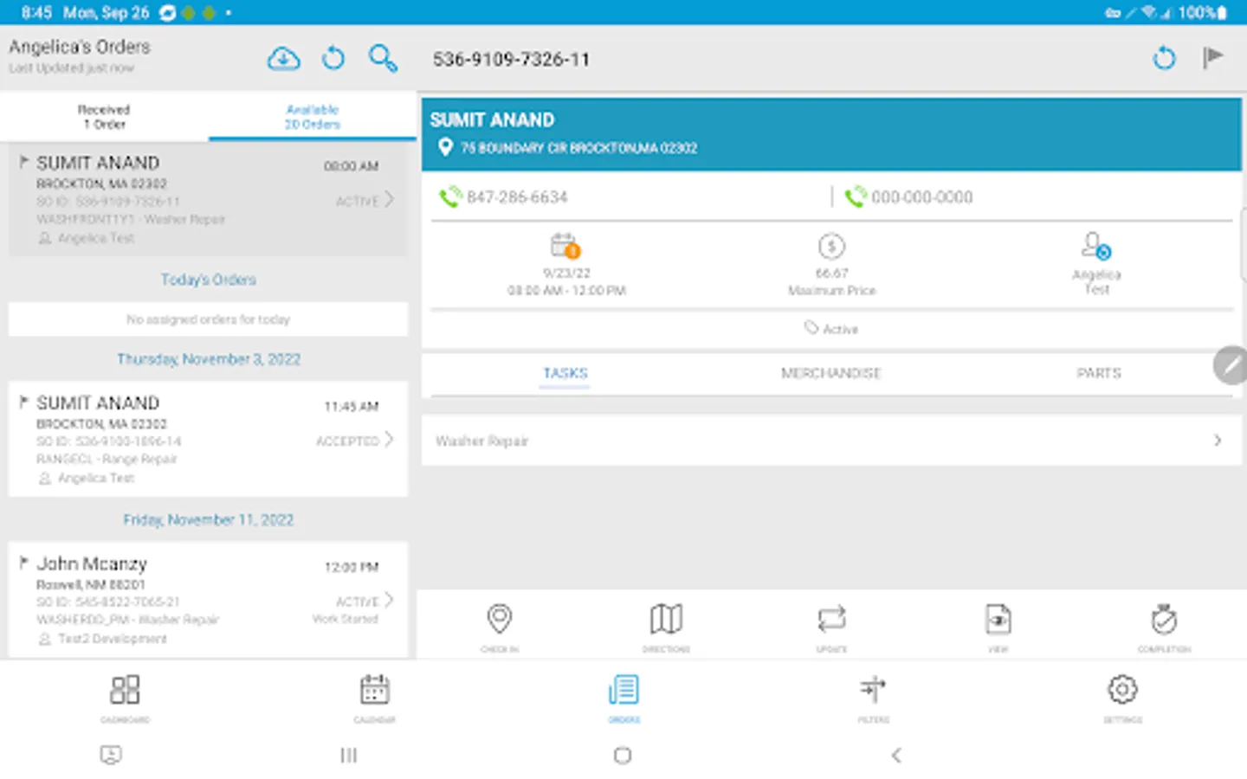
Task: Switch to the Received orders tab
Action: pos(104,117)
